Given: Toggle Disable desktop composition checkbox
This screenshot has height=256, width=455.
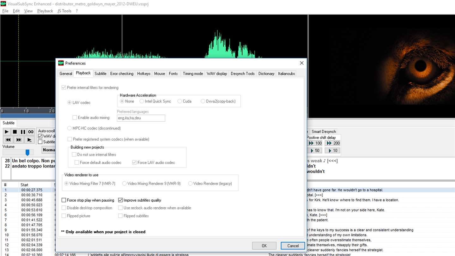Looking at the screenshot, I should 64,208.
